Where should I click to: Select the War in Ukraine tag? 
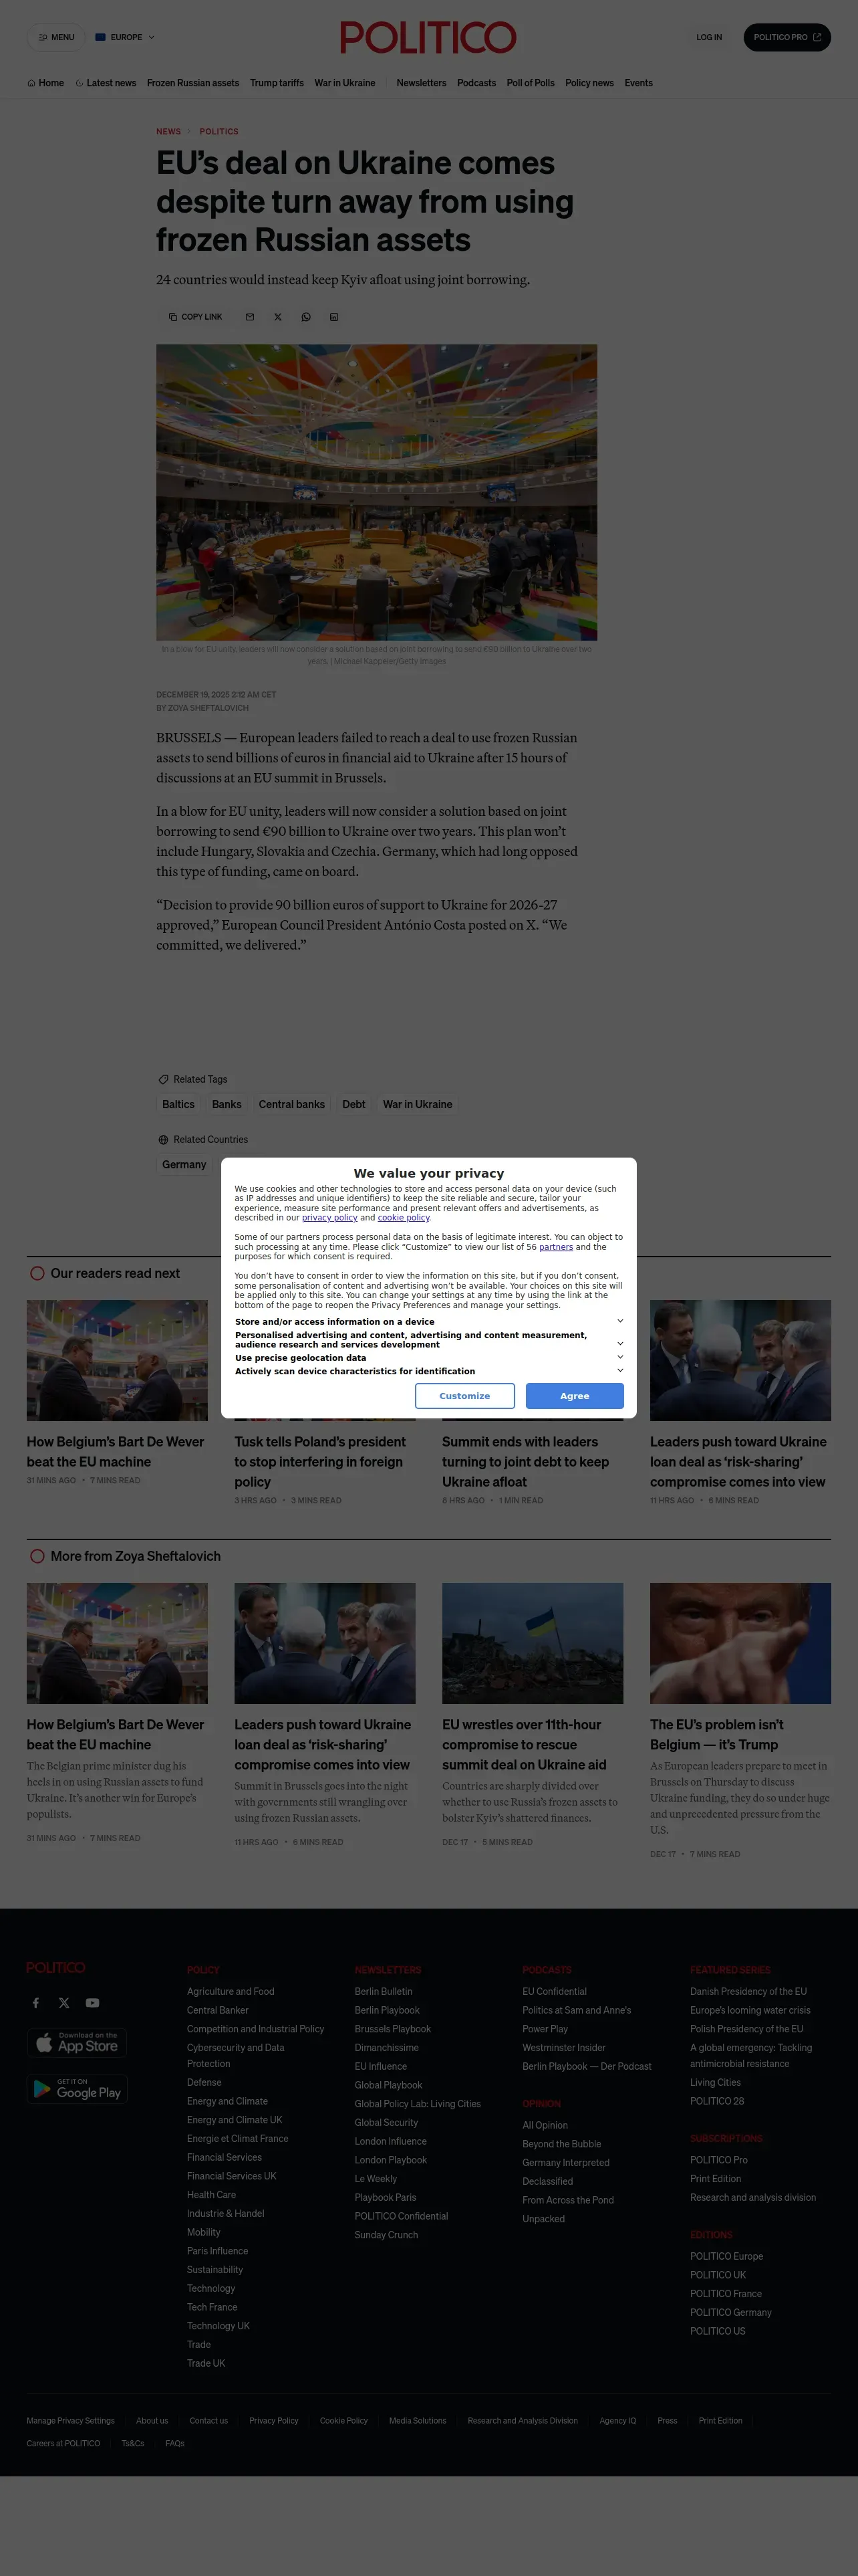[418, 1104]
